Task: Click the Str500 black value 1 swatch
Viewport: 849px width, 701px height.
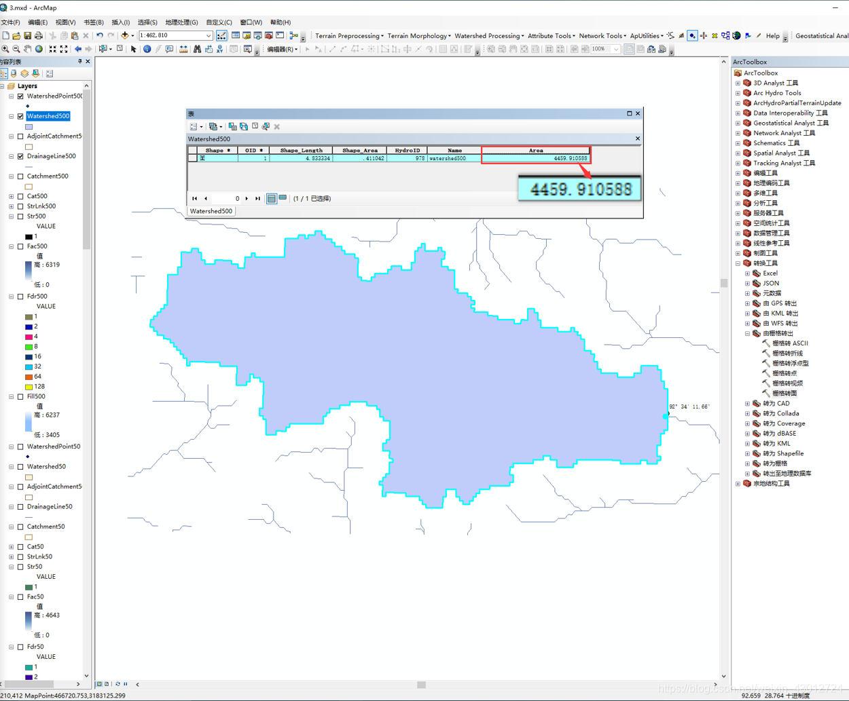Action: 29,237
